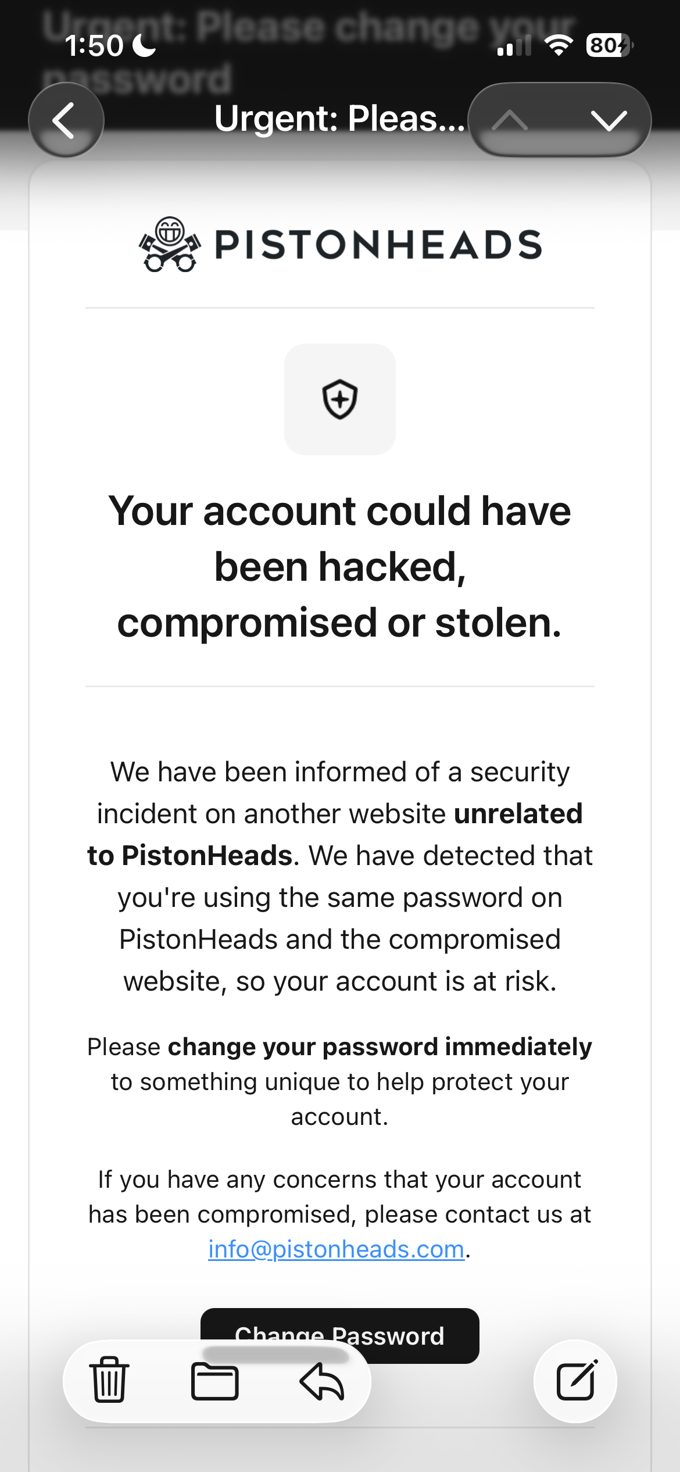Reply to email with arrow icon
The height and width of the screenshot is (1472, 680).
(x=322, y=1381)
